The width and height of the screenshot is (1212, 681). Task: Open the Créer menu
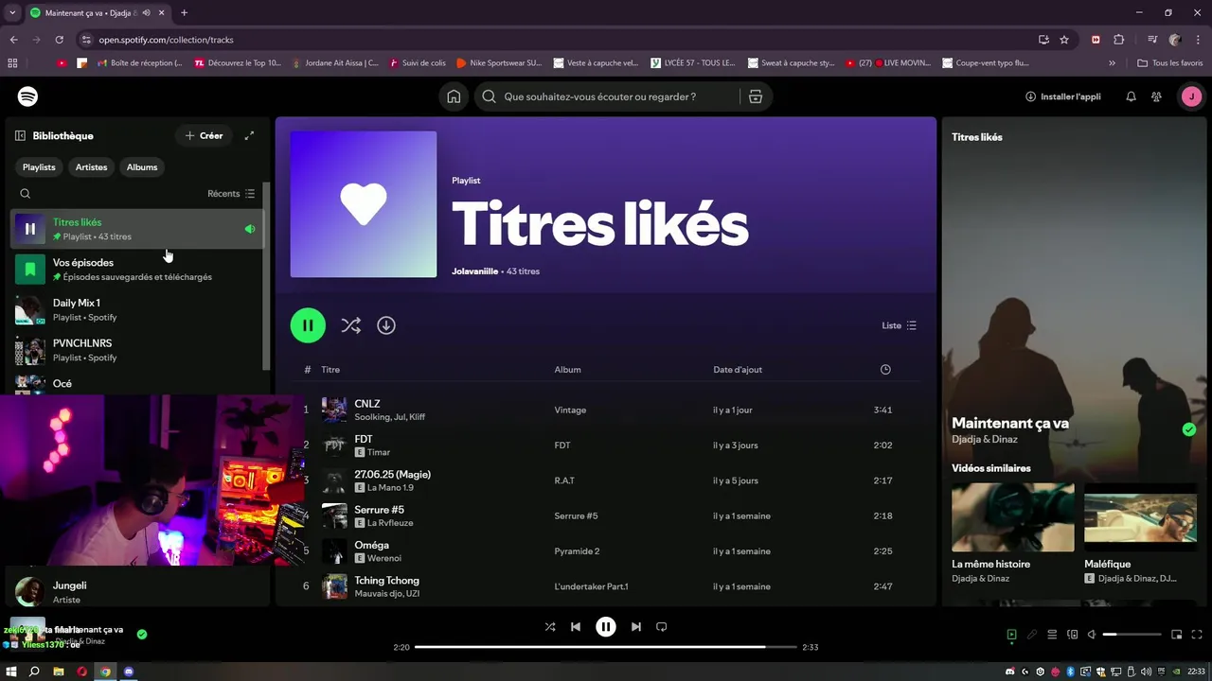click(204, 135)
